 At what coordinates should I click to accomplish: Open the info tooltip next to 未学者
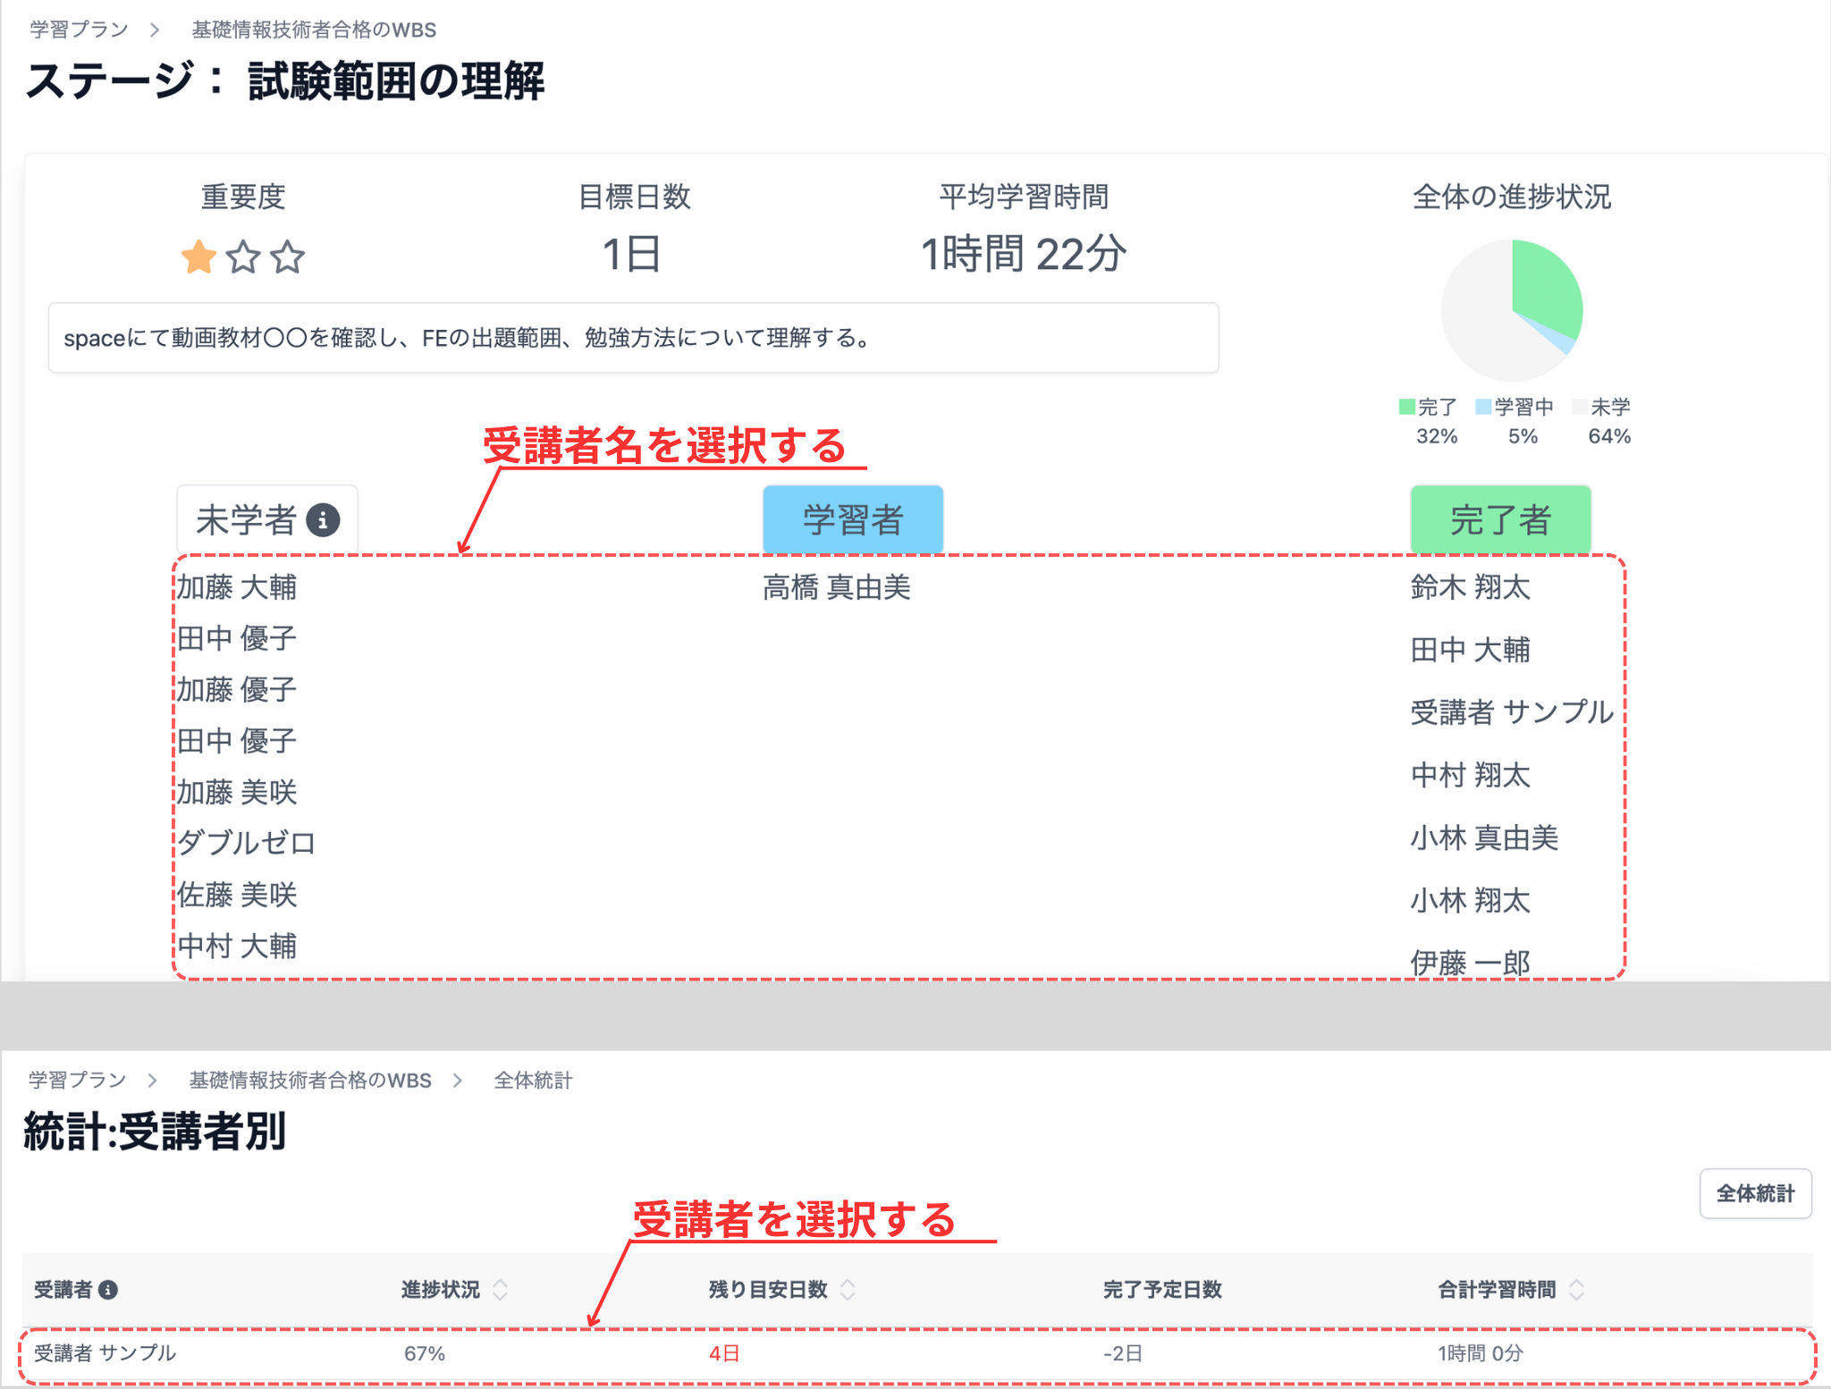coord(322,519)
